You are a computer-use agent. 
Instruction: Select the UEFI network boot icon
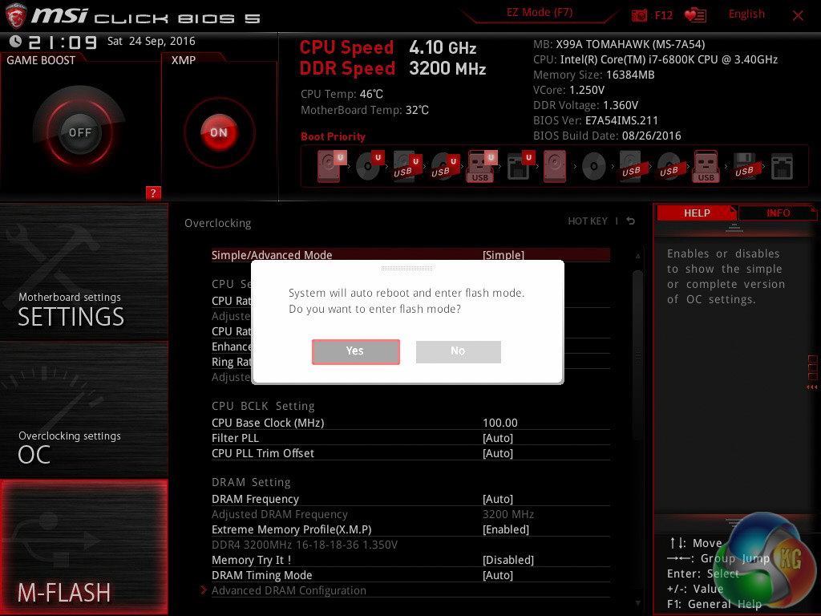(x=520, y=166)
